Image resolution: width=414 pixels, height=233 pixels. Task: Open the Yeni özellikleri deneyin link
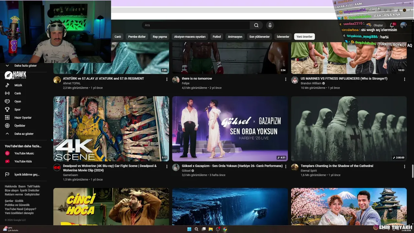coord(19,213)
